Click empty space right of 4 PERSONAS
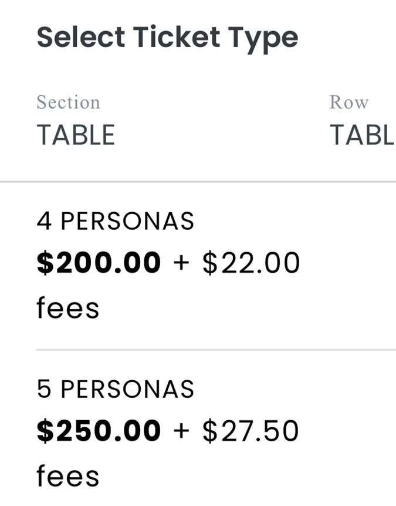Image resolution: width=396 pixels, height=506 pixels. [x=293, y=222]
